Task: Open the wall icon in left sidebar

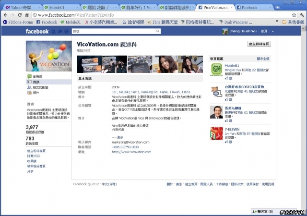Action: click(29, 76)
